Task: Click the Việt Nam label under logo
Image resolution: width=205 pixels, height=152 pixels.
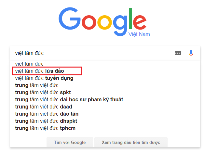Action: pos(139,34)
